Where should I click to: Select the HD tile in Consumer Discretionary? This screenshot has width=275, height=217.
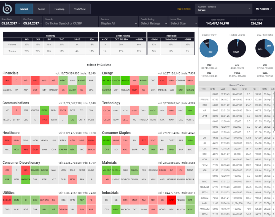(x=26, y=170)
